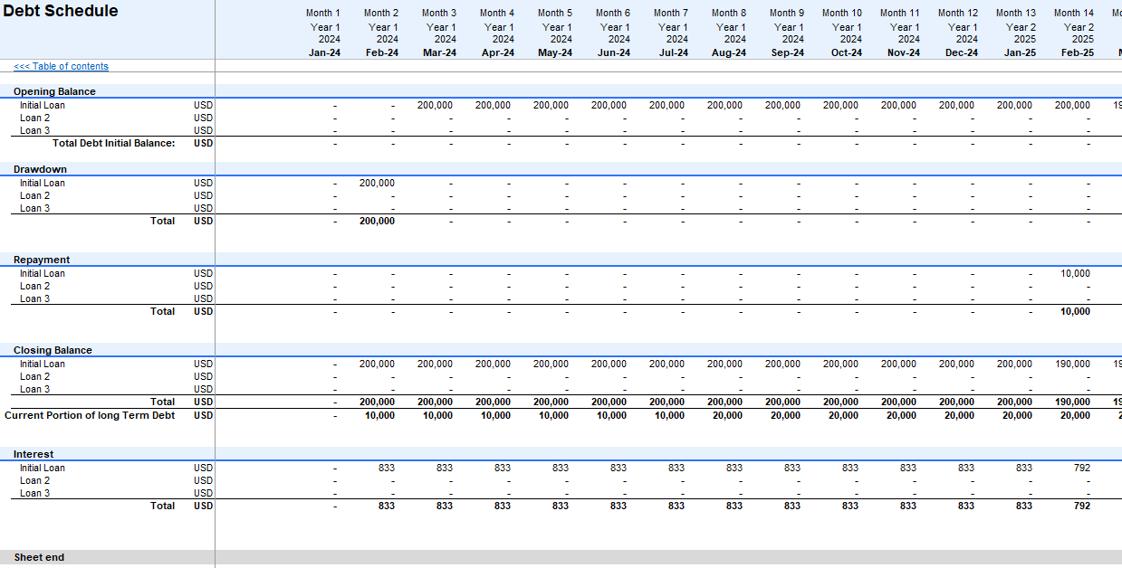Select Initial Loan drawdown value for Feb-24
This screenshot has height=568, width=1122.
377,183
